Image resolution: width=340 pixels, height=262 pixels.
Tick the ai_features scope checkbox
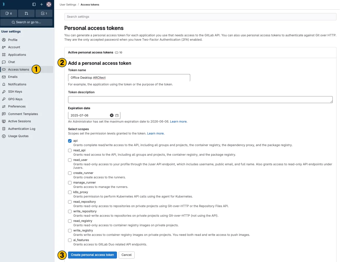70,240
